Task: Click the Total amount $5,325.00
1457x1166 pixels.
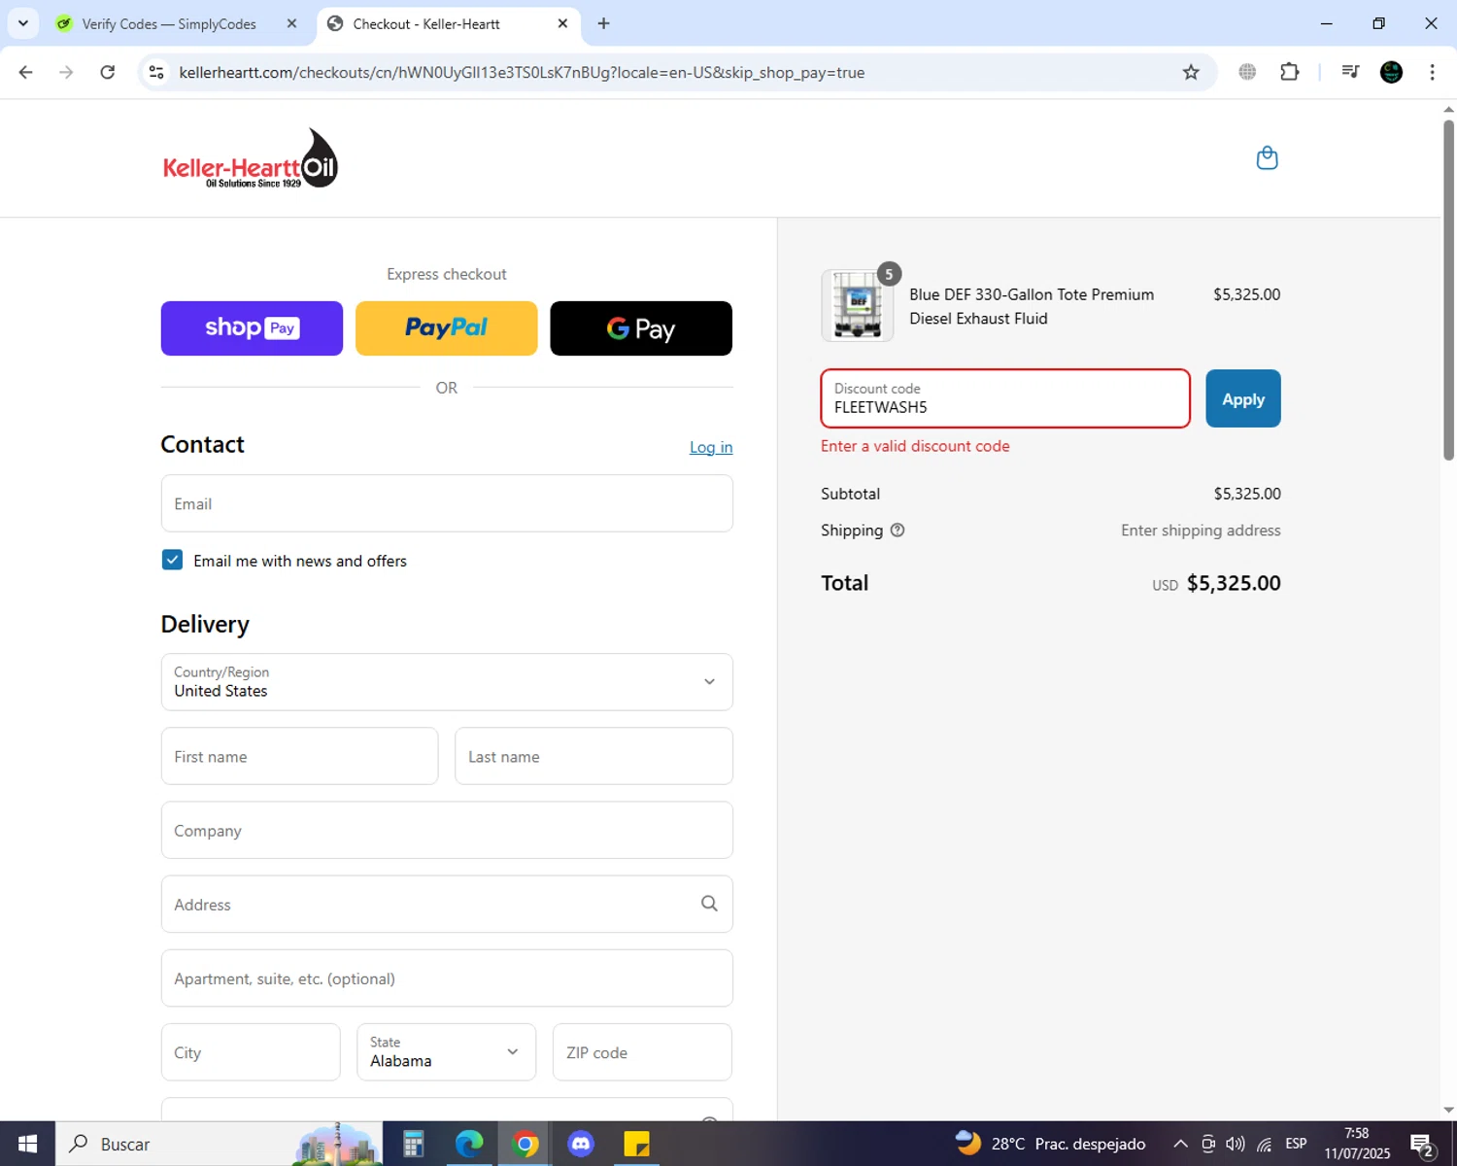Action: (x=1234, y=583)
